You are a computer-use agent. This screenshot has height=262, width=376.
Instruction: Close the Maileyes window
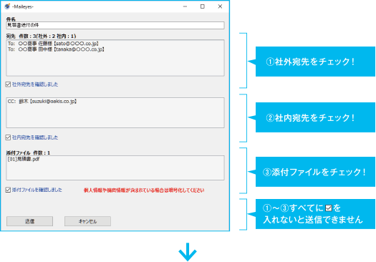pos(220,6)
